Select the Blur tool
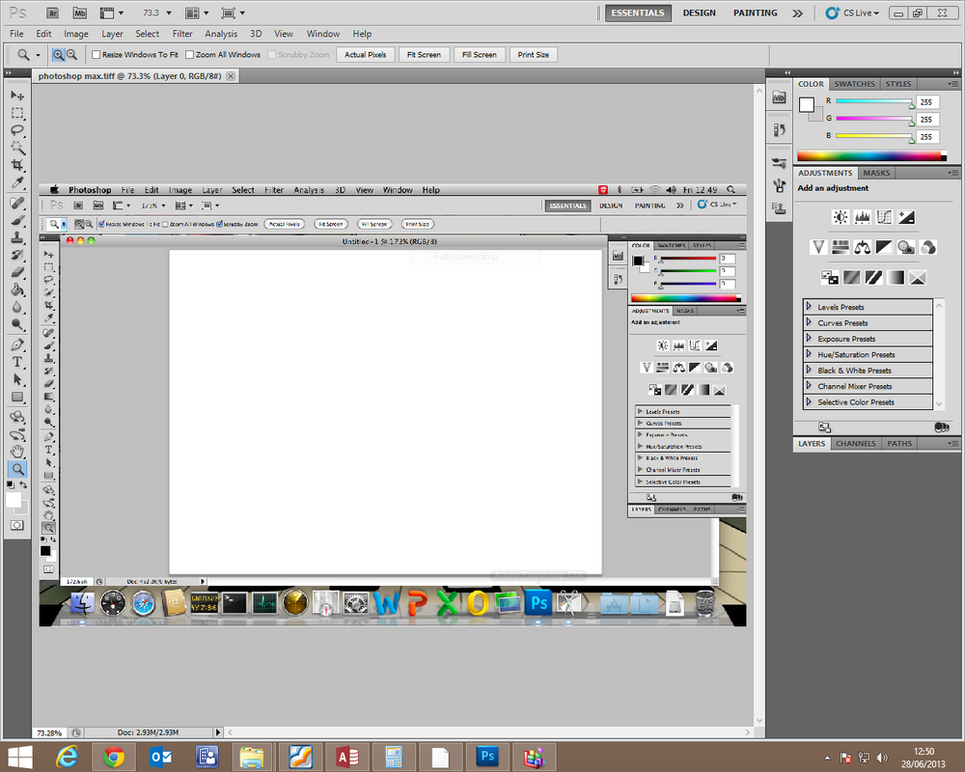Image resolution: width=965 pixels, height=772 pixels. pyautogui.click(x=17, y=307)
